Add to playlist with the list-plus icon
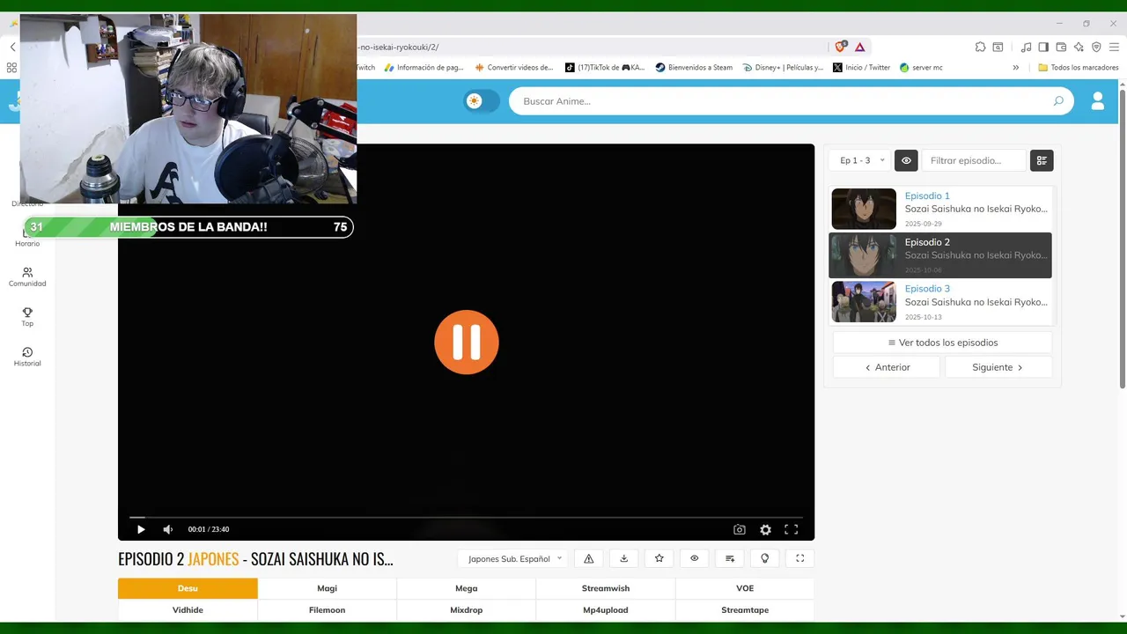Viewport: 1127px width, 634px height. pyautogui.click(x=730, y=558)
